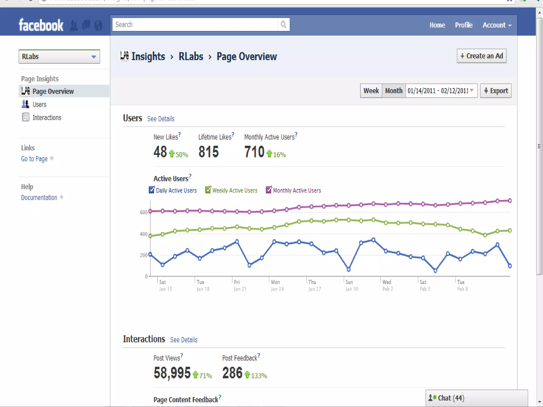
Task: Uncheck the Daily Active Users checkbox
Action: (152, 190)
